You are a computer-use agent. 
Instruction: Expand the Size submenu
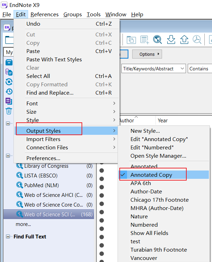pos(67,112)
